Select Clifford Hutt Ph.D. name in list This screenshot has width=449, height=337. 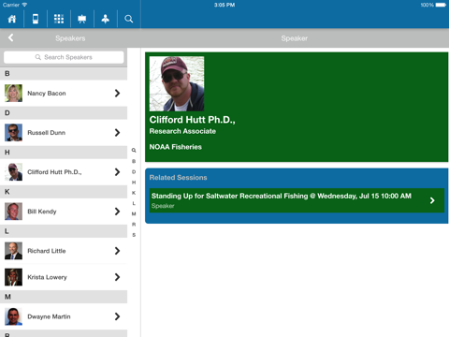coord(54,172)
